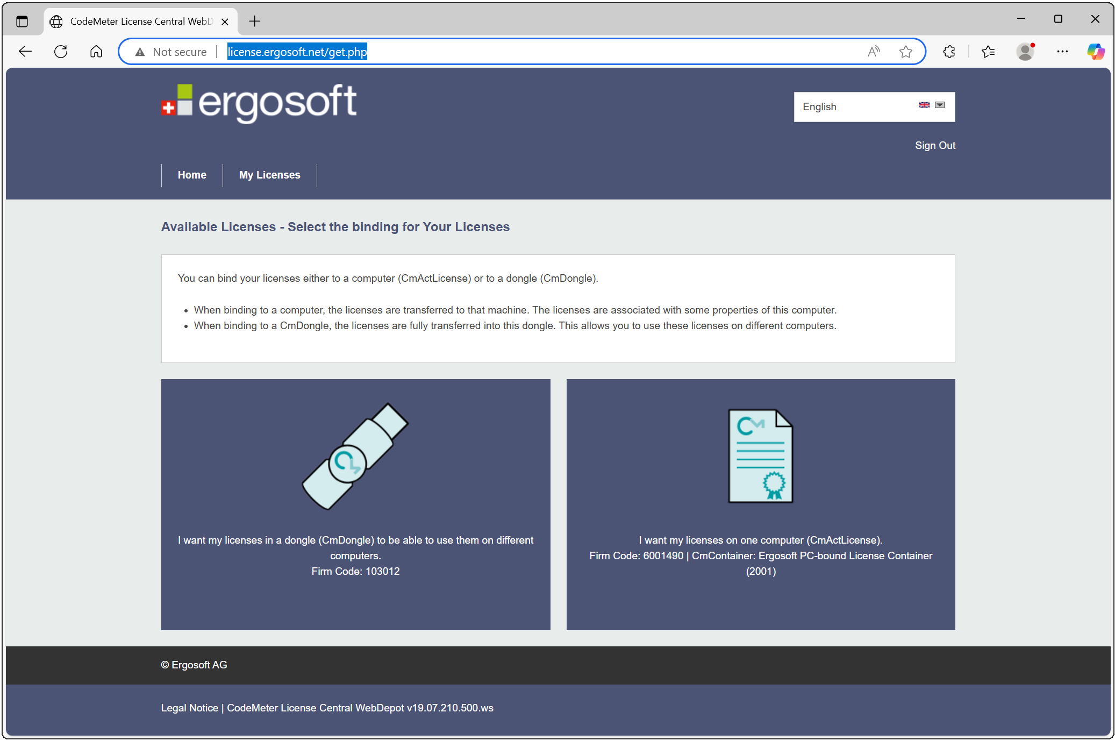Viewport: 1115px width, 741px height.
Task: Click the 'You can bind your licenses' sentence
Action: tap(388, 278)
